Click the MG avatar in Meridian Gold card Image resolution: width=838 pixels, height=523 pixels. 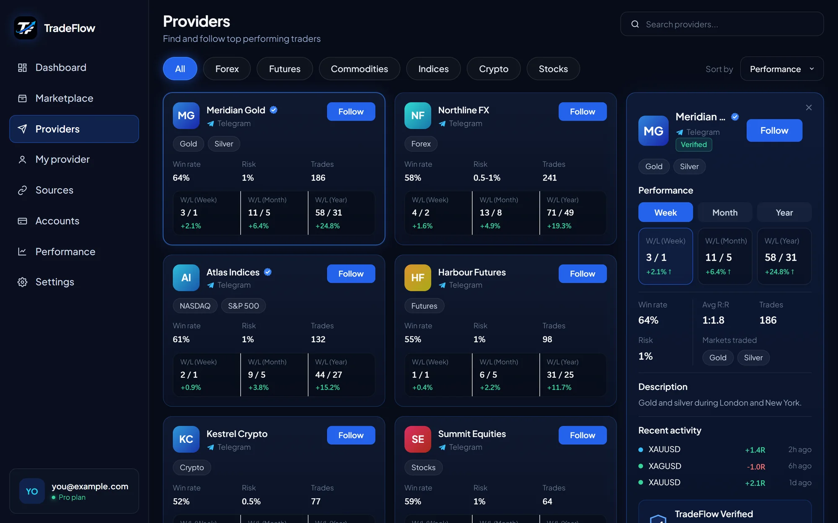point(186,115)
